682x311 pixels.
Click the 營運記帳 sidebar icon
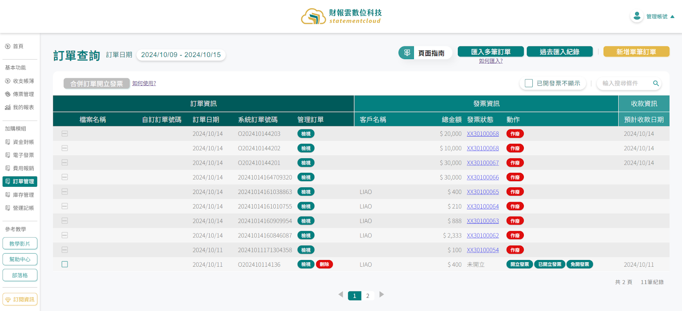coord(8,208)
